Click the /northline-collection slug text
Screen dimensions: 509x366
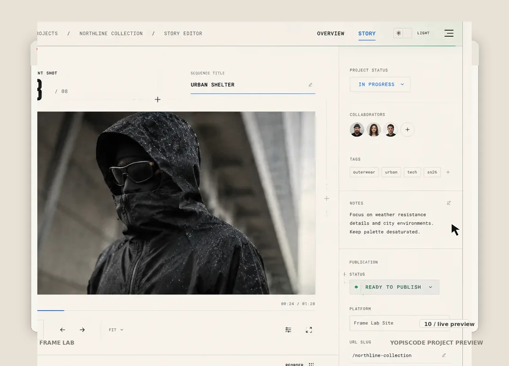click(382, 355)
